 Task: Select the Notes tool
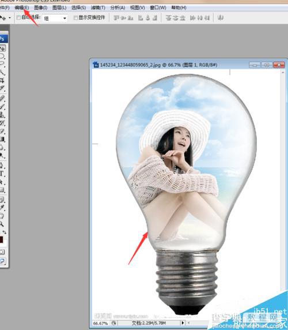(2, 200)
